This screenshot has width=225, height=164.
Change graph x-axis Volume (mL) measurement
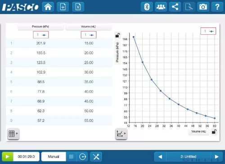pyautogui.click(x=198, y=132)
